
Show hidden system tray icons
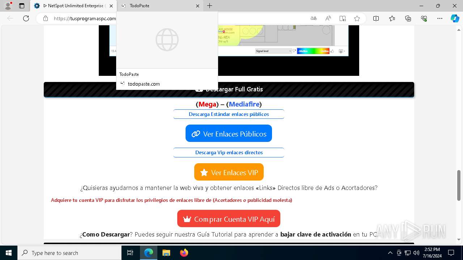[390, 253]
